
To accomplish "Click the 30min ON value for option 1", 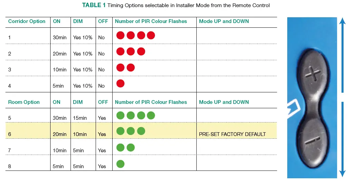I will [x=60, y=38].
